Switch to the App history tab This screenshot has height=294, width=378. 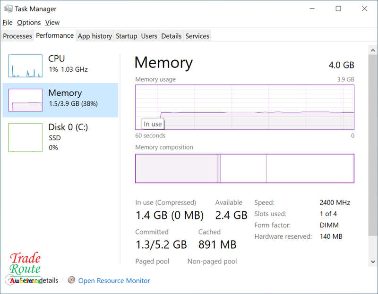pyautogui.click(x=95, y=36)
